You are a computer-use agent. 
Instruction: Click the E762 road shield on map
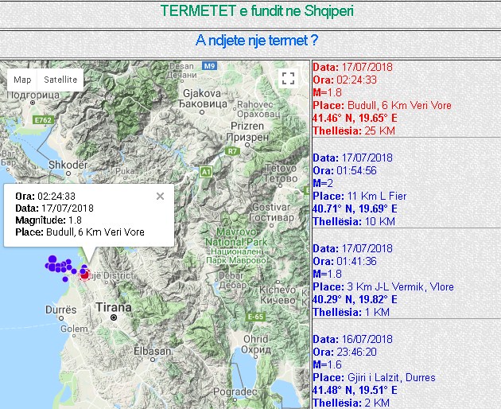coord(43,120)
